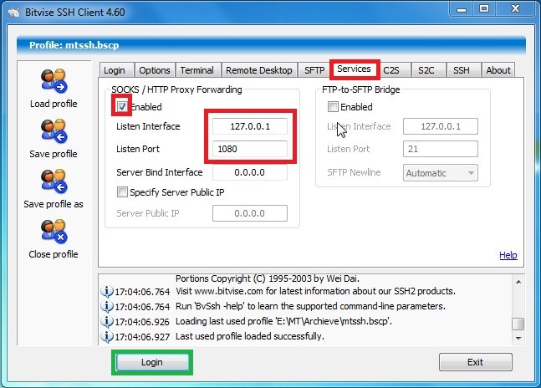This screenshot has width=541, height=388.
Task: Click the 'Profile: mtssh.bscp' header text
Action: (74, 45)
